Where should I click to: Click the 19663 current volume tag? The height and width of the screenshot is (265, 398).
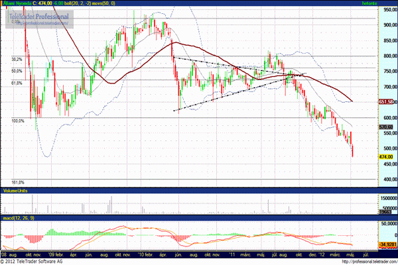(x=385, y=211)
